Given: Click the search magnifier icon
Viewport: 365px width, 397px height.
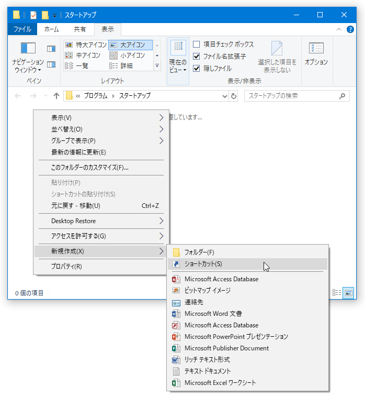Looking at the screenshot, I should point(342,96).
